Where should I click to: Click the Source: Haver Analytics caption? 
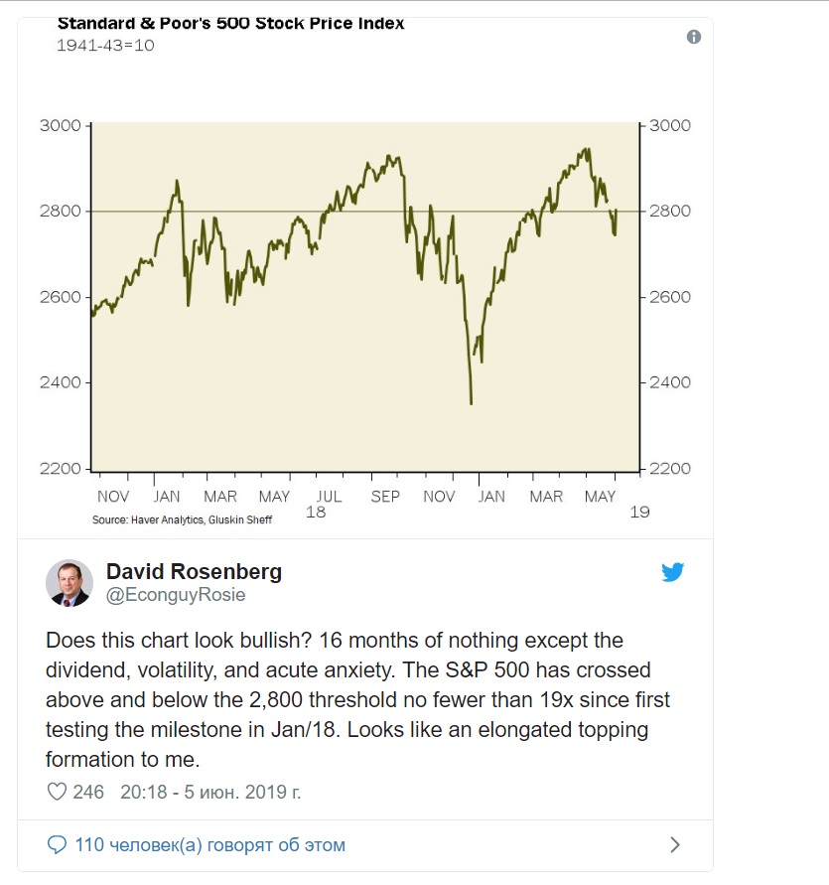click(182, 519)
